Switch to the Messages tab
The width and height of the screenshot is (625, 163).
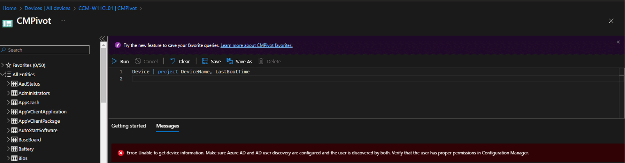(x=168, y=126)
